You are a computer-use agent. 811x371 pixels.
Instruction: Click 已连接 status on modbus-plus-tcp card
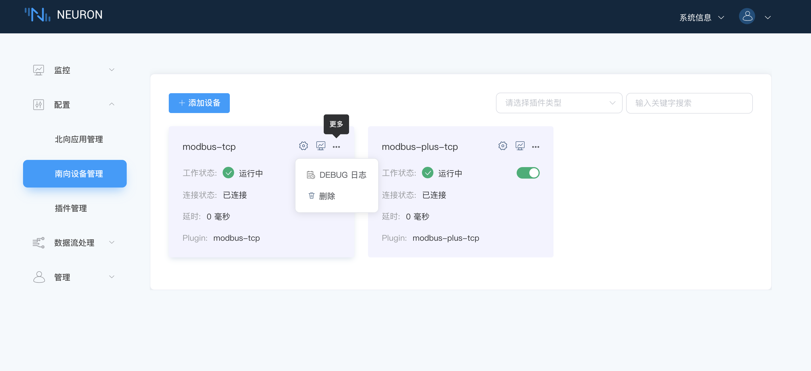click(x=434, y=195)
